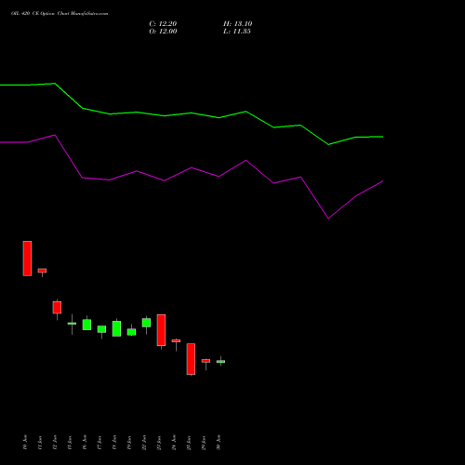Select the 11 Jun date axis label
This screenshot has height=465, width=465.
pos(40,443)
